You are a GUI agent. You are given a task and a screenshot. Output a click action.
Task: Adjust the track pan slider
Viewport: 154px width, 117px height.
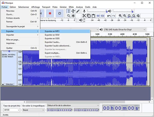point(9,51)
